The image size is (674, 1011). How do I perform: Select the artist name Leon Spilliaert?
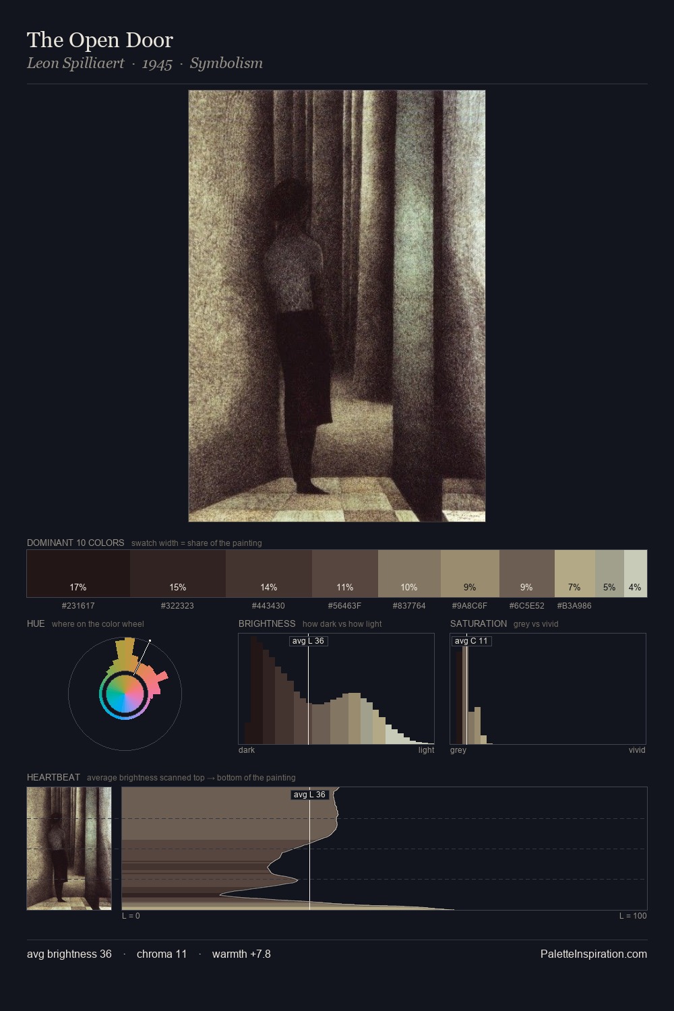pyautogui.click(x=75, y=63)
